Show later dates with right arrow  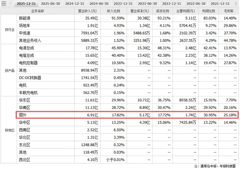[236, 3]
